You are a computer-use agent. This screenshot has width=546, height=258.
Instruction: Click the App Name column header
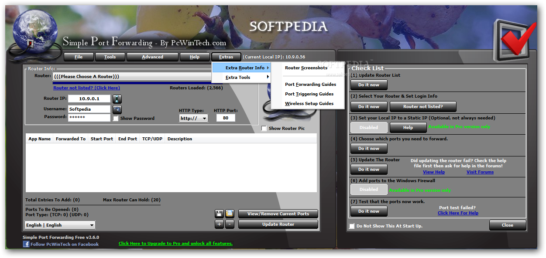click(x=40, y=139)
